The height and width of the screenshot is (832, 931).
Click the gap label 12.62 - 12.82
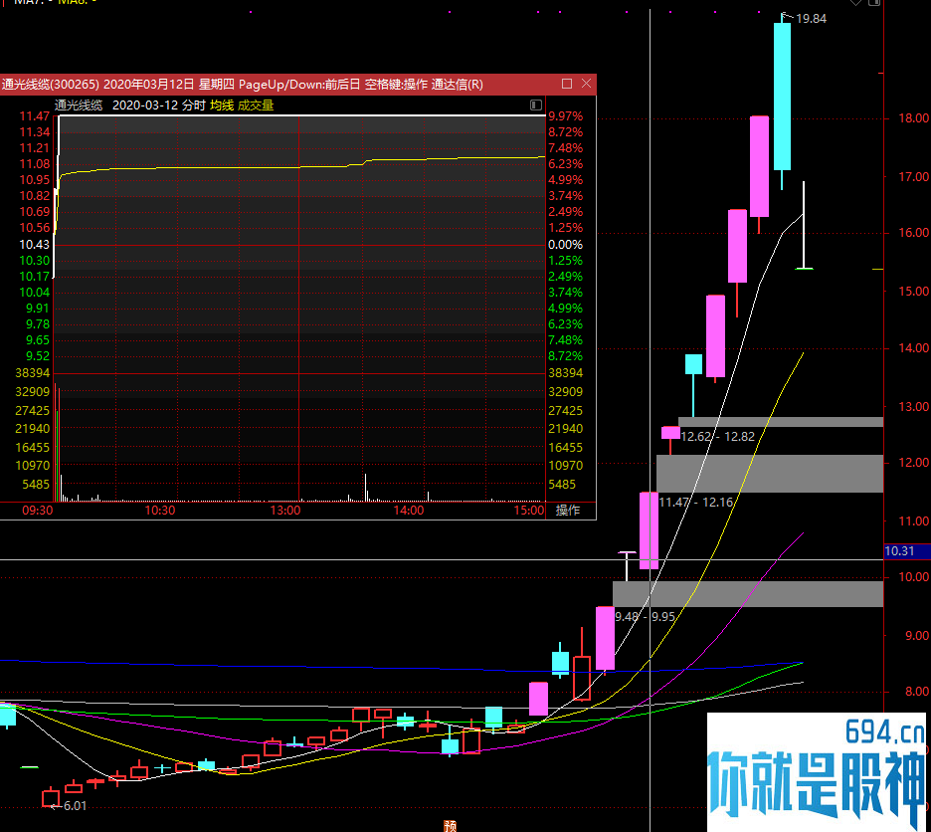click(x=717, y=437)
